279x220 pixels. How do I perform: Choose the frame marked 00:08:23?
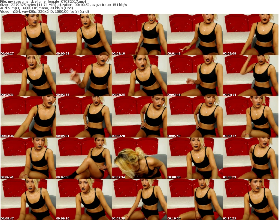coord(251,158)
